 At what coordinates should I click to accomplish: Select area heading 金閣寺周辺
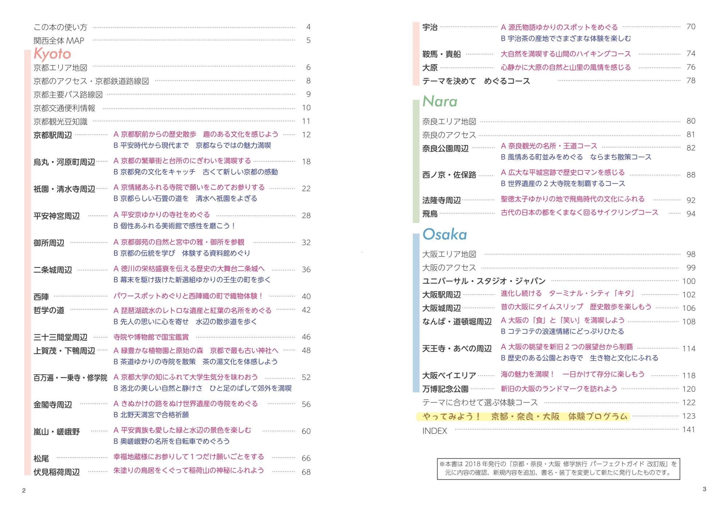tap(53, 405)
